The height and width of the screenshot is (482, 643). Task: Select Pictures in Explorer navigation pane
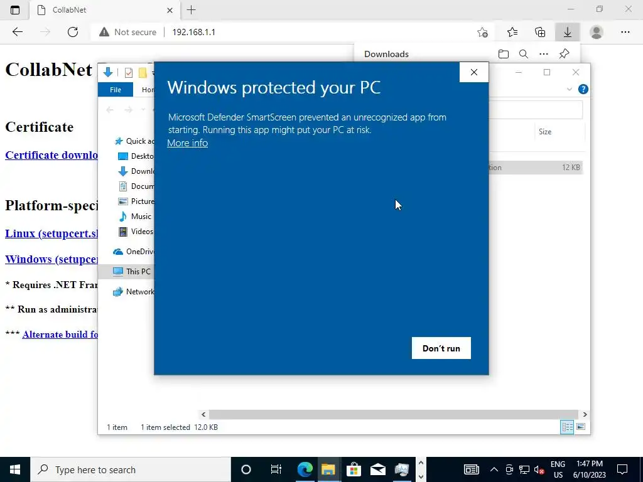(136, 201)
